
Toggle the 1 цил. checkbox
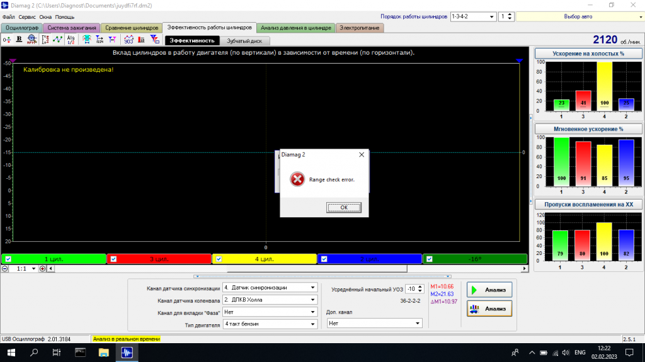(8, 259)
